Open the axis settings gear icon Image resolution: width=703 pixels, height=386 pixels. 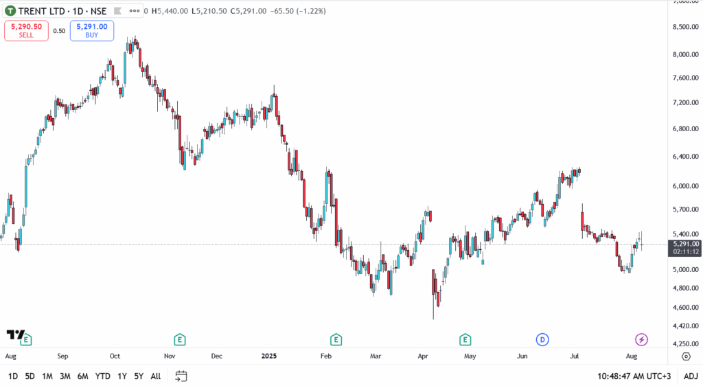(686, 356)
